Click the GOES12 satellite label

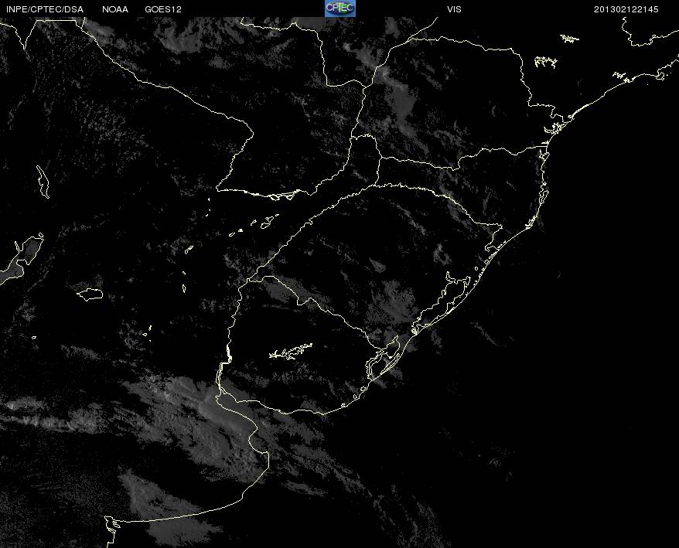(163, 9)
